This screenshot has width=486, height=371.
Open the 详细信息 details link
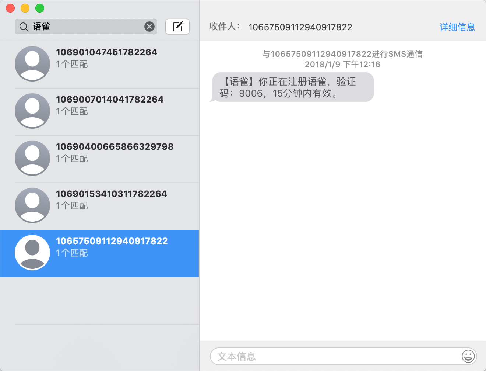(x=457, y=27)
